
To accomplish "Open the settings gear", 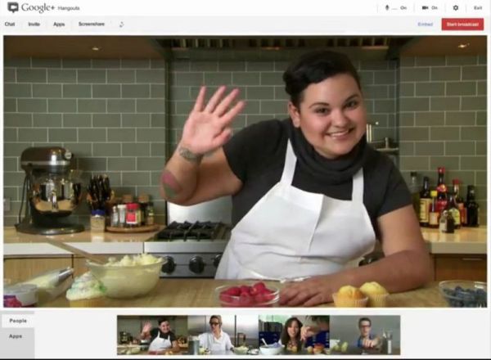I will click(x=456, y=7).
